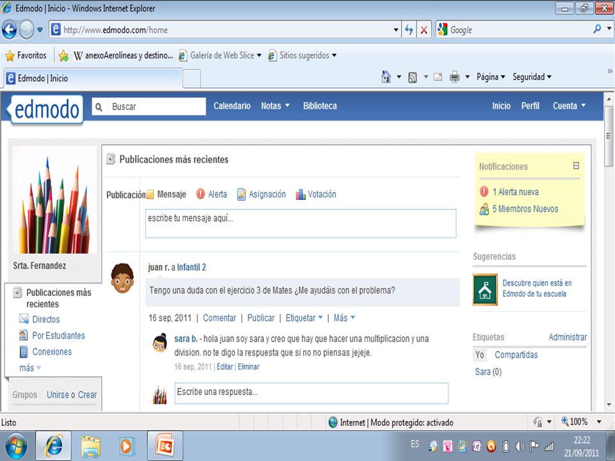The image size is (615, 461).
Task: Expand the Más dropdown on juan's post
Action: pyautogui.click(x=344, y=318)
